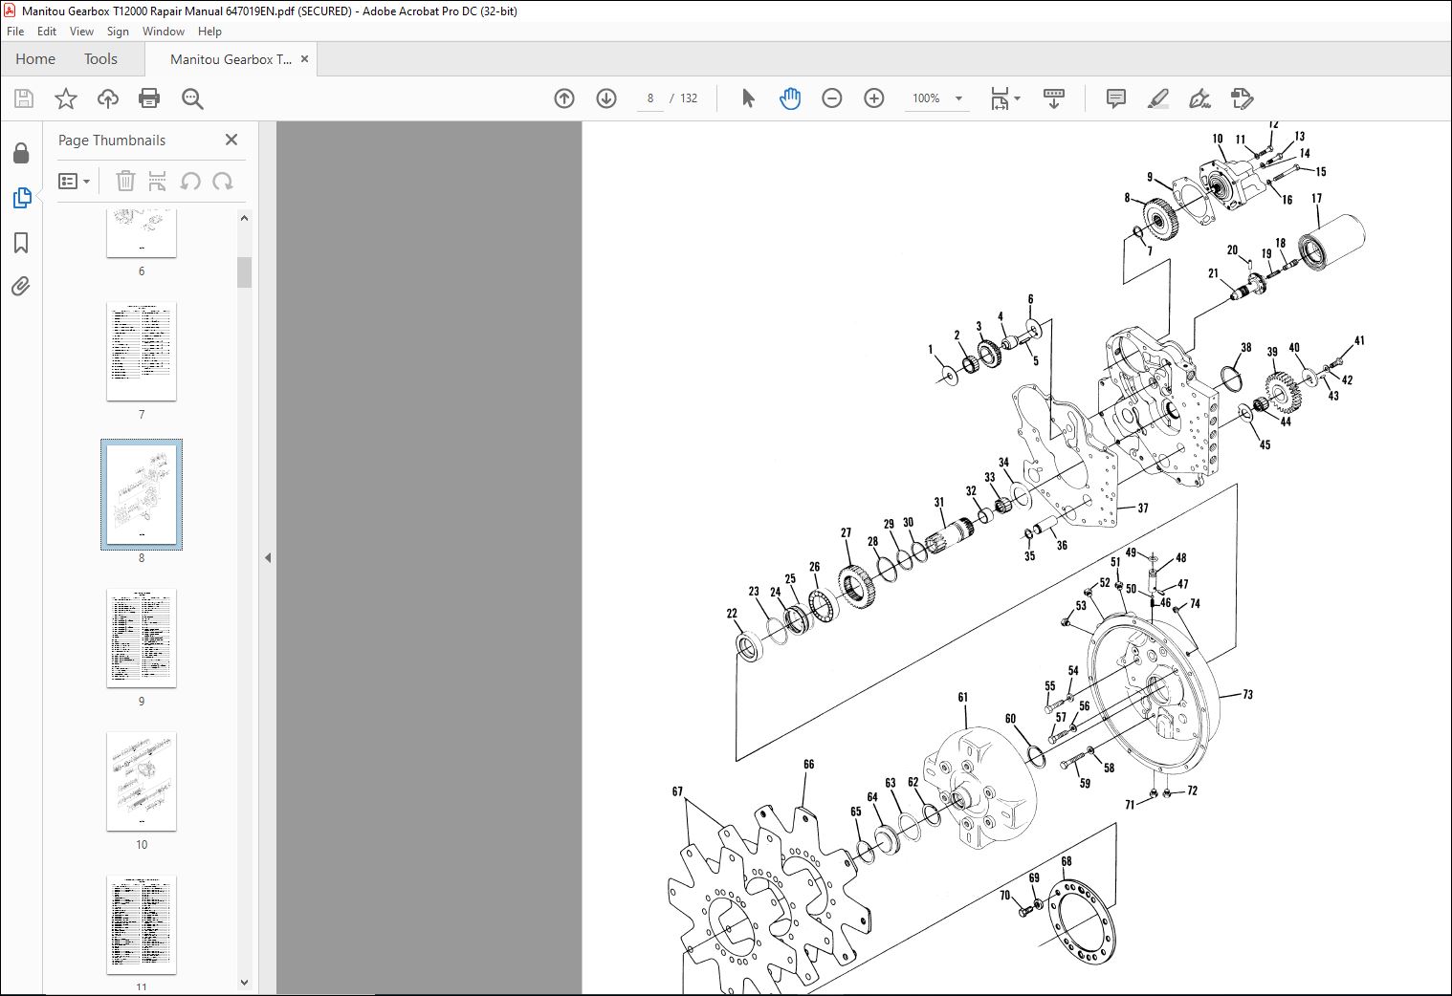Select page 6 thumbnail

[142, 233]
